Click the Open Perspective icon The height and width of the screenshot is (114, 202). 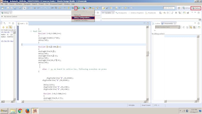click(179, 8)
